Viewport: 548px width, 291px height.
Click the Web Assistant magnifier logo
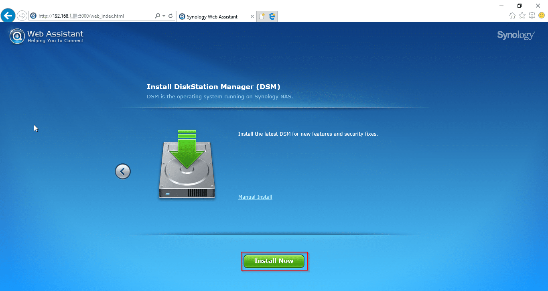17,36
